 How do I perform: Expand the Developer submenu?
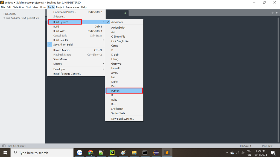click(x=76, y=69)
